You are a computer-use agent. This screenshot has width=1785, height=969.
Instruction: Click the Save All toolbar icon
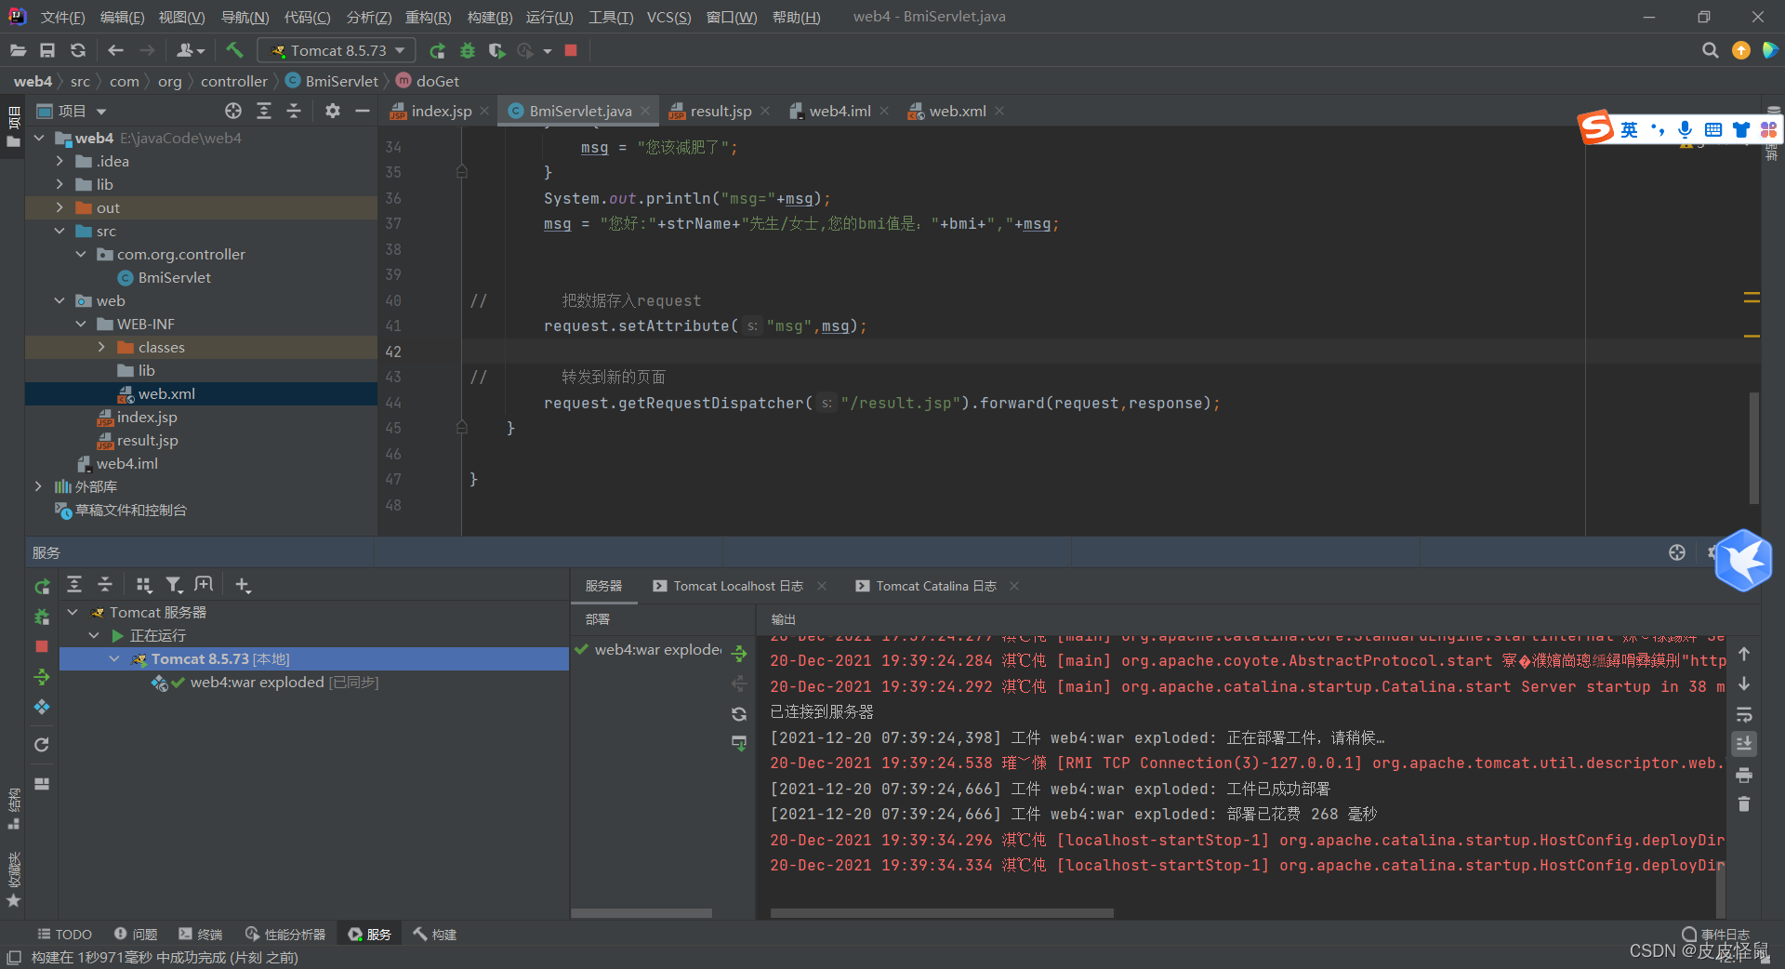[47, 50]
